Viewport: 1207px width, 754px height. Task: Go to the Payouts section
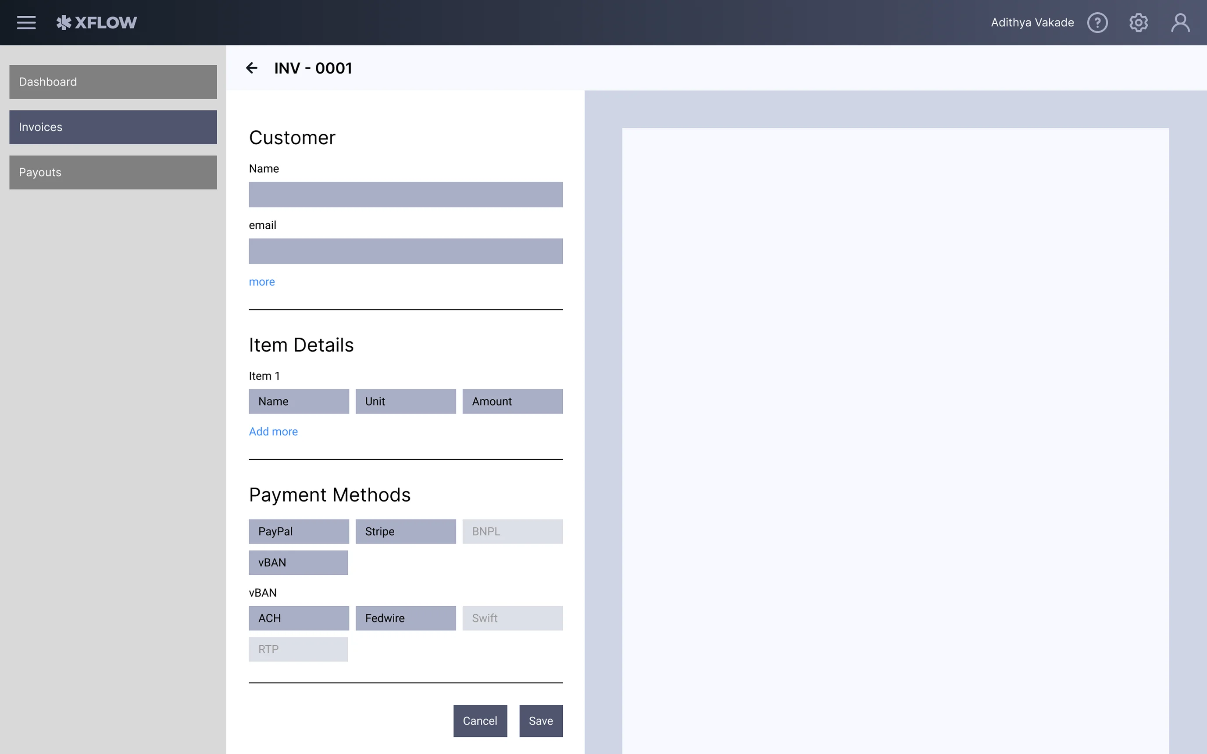click(113, 172)
